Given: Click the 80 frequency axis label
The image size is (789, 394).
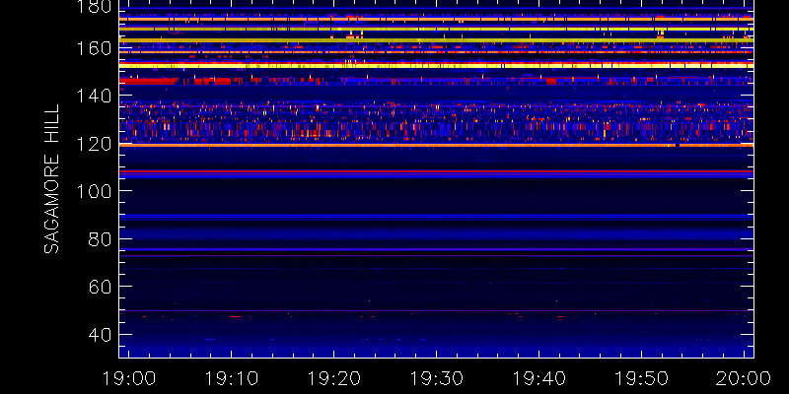Looking at the screenshot, I should click(100, 238).
